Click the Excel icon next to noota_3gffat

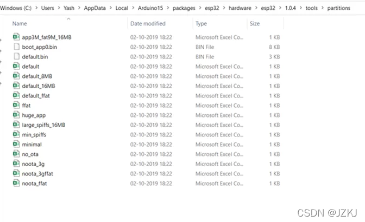(x=16, y=173)
